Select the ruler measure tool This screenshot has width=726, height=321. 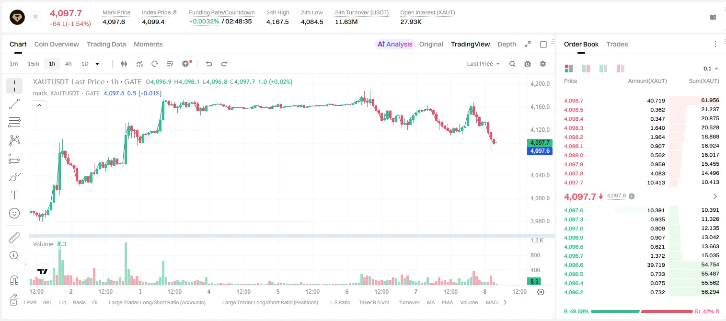14,238
